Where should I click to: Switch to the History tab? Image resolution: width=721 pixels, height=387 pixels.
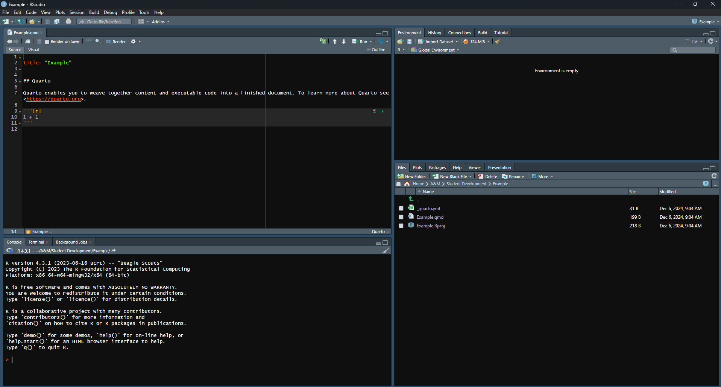(434, 33)
